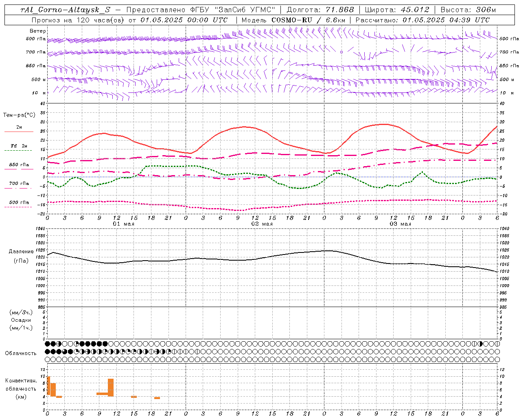The image size is (521, 417).
Task: Click the Высота: 306м value
Action: point(468,10)
